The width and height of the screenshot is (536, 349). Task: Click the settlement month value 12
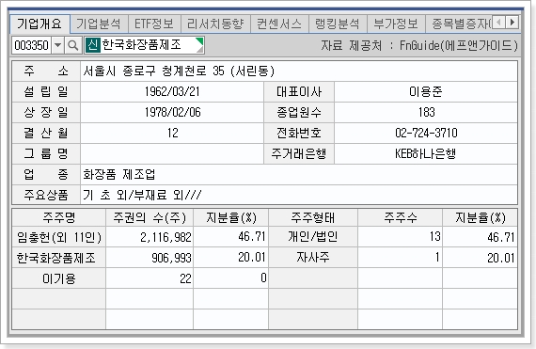pos(173,133)
